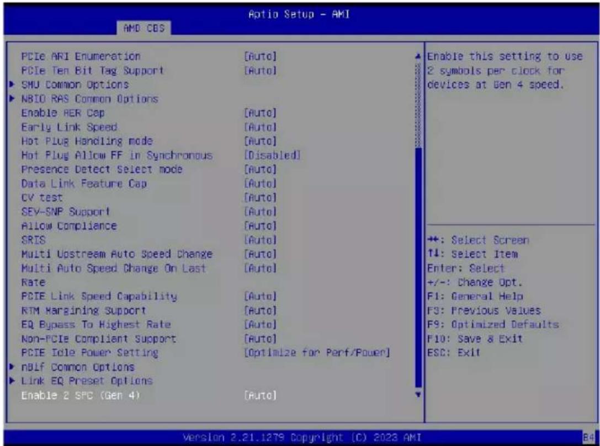
Task: Toggle Multi Auto Speed Change On Last value
Action: coord(260,268)
